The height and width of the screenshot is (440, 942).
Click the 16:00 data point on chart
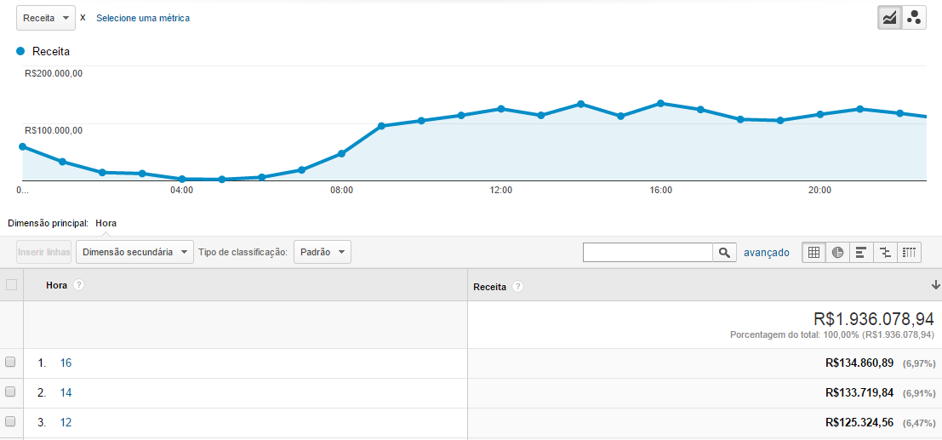coord(660,103)
